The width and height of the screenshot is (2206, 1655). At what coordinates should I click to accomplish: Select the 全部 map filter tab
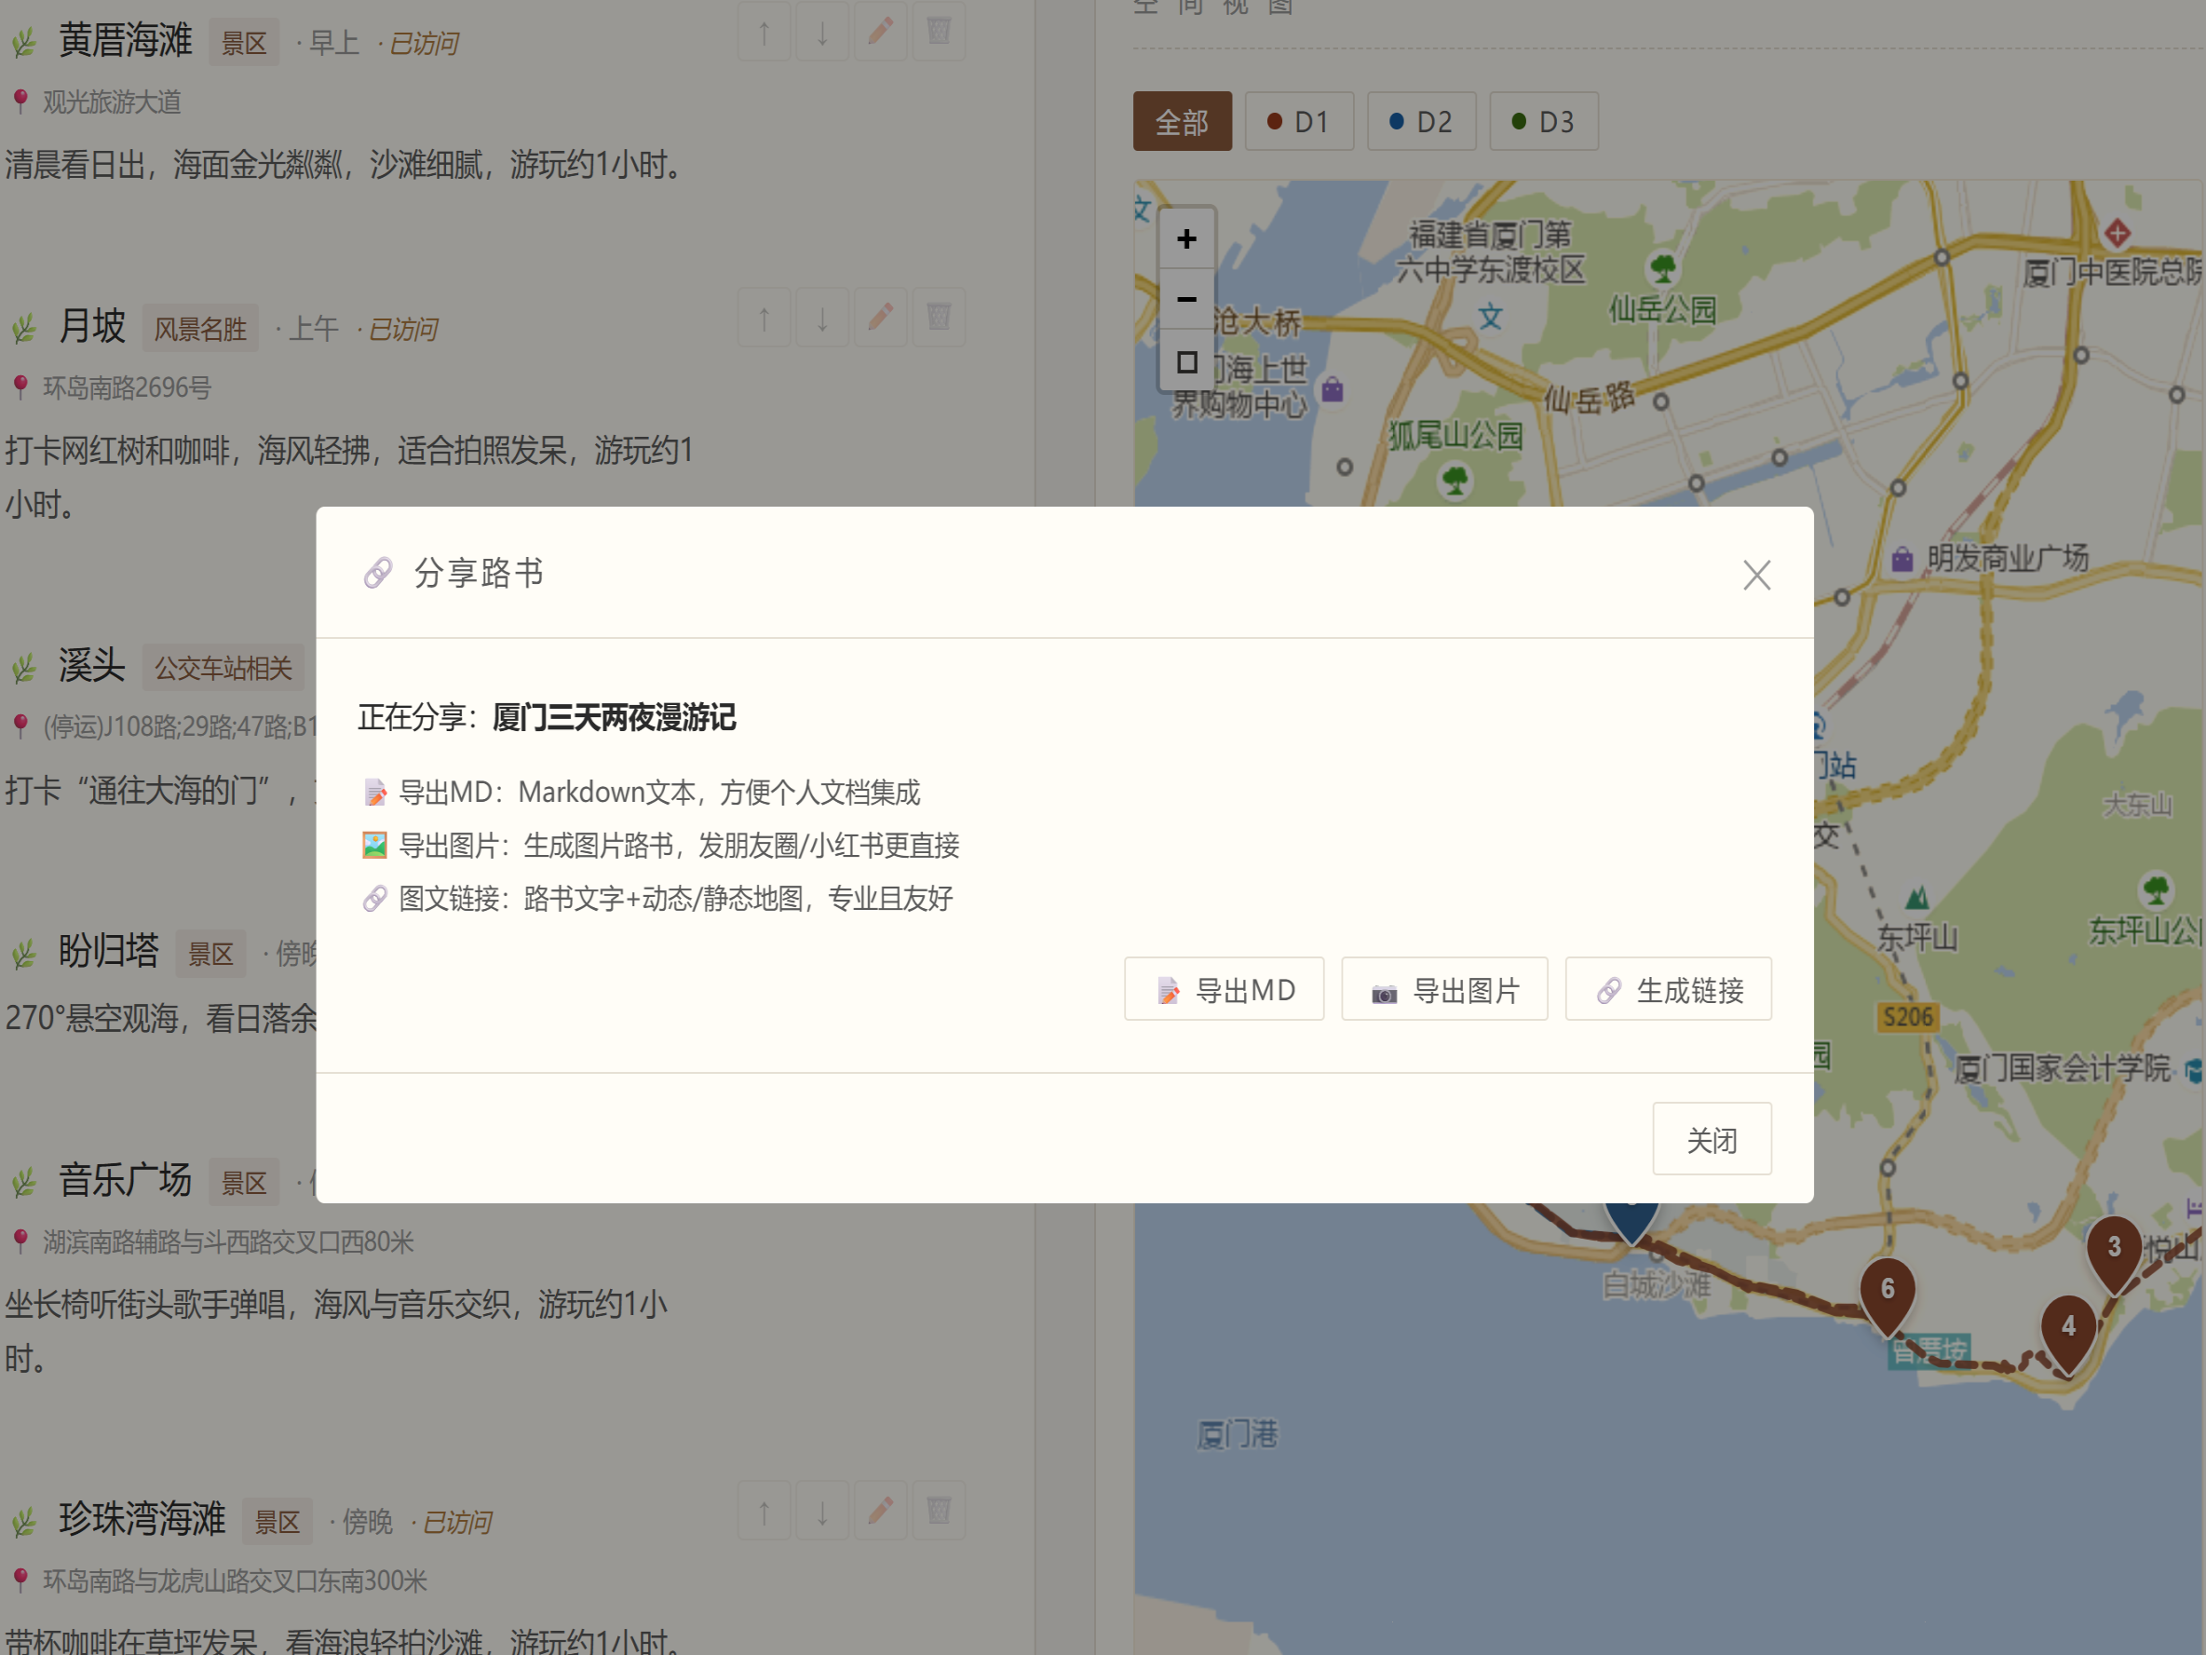[1182, 122]
